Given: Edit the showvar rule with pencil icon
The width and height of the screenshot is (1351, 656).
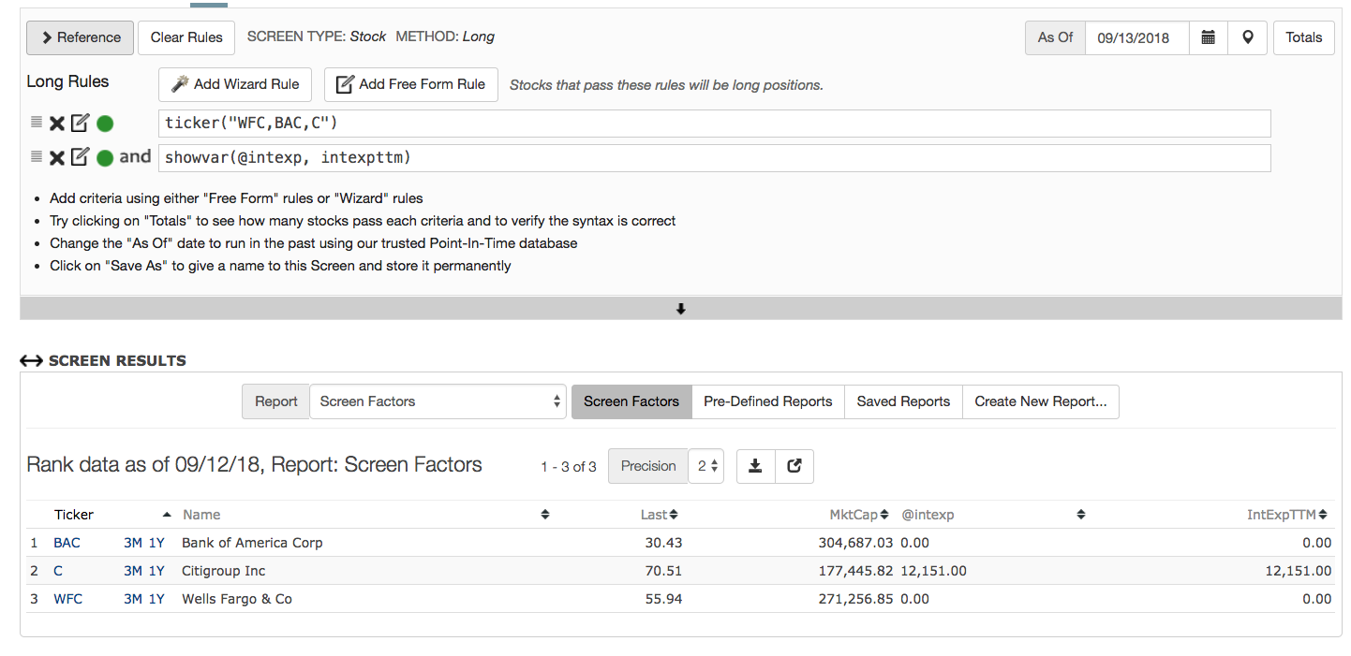Looking at the screenshot, I should pos(81,157).
